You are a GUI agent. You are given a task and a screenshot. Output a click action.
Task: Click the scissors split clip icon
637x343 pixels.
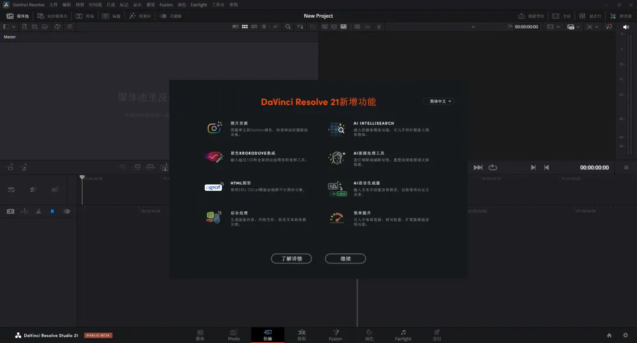[x=38, y=211]
